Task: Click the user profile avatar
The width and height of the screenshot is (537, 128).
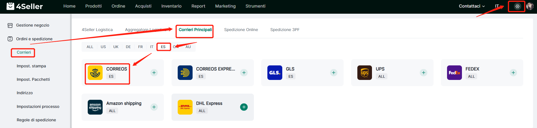Action: 530,6
